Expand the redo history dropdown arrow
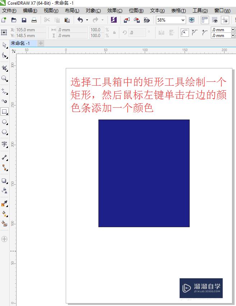 (x=102, y=20)
